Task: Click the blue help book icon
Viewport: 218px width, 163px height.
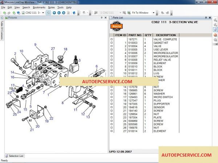Action: (x=74, y=13)
